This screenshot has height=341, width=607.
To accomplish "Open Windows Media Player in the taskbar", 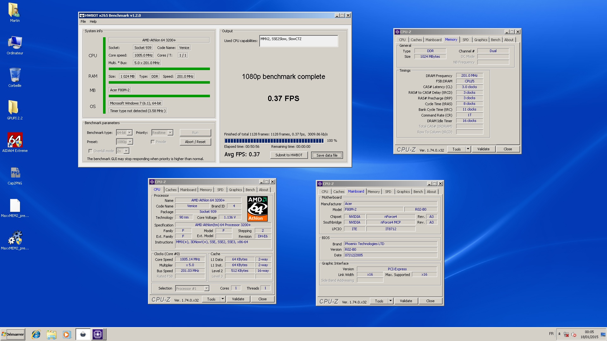I will click(67, 334).
